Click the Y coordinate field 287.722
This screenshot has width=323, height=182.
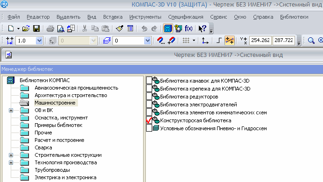(284, 40)
